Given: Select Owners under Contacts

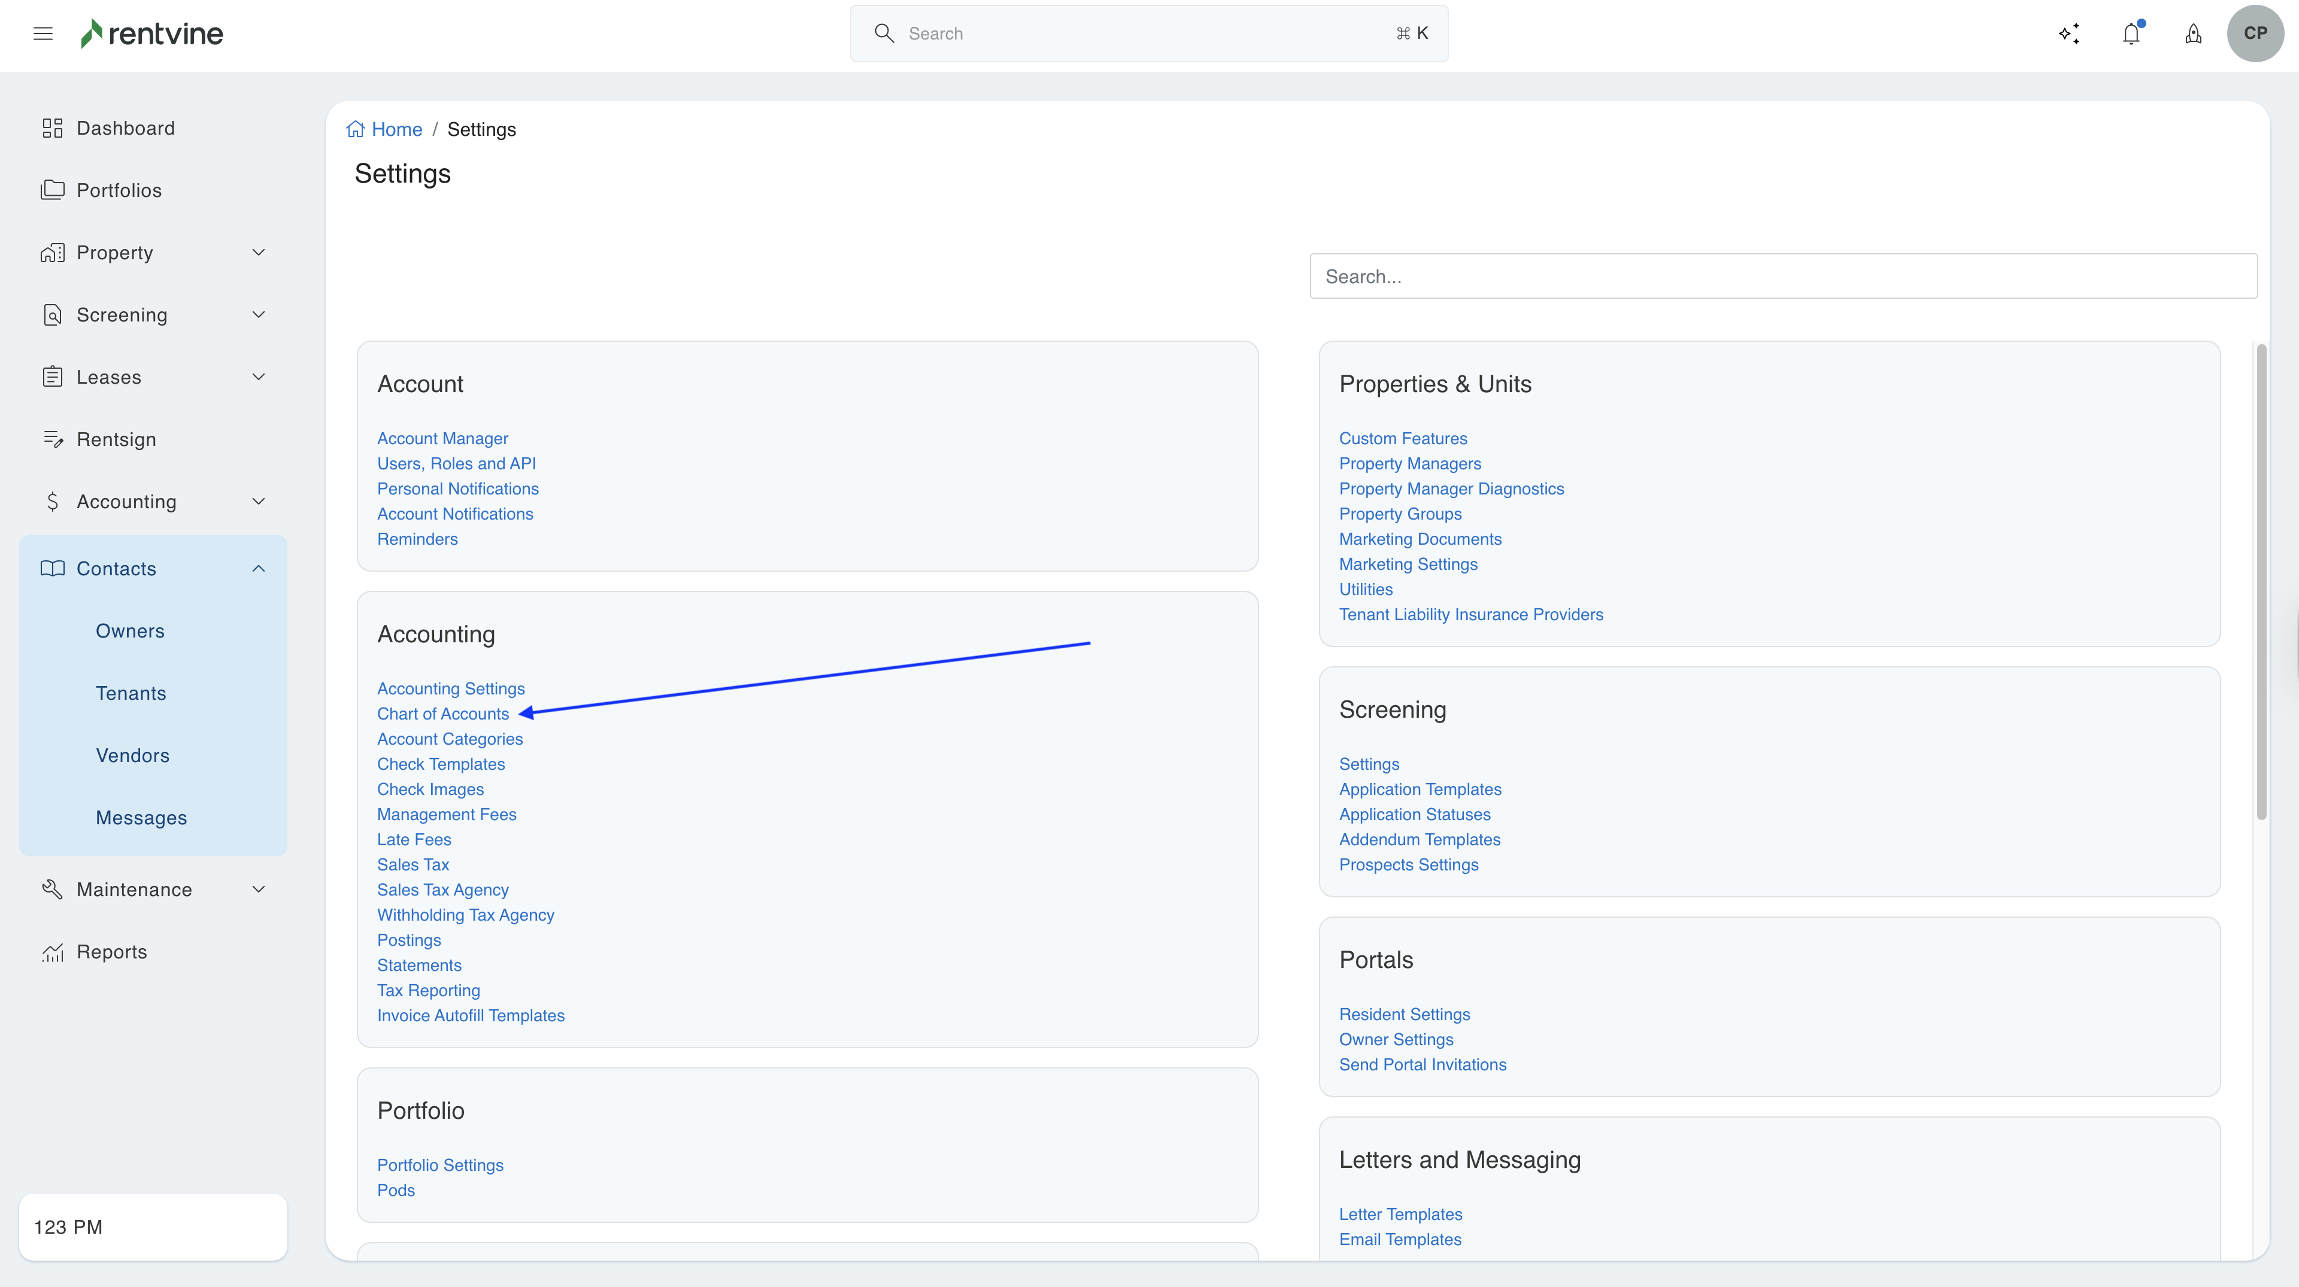Looking at the screenshot, I should 131,631.
